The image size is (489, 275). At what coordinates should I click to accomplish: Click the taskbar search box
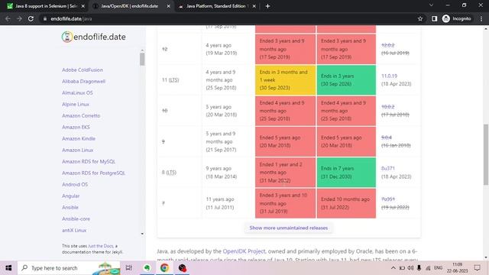tap(69, 268)
